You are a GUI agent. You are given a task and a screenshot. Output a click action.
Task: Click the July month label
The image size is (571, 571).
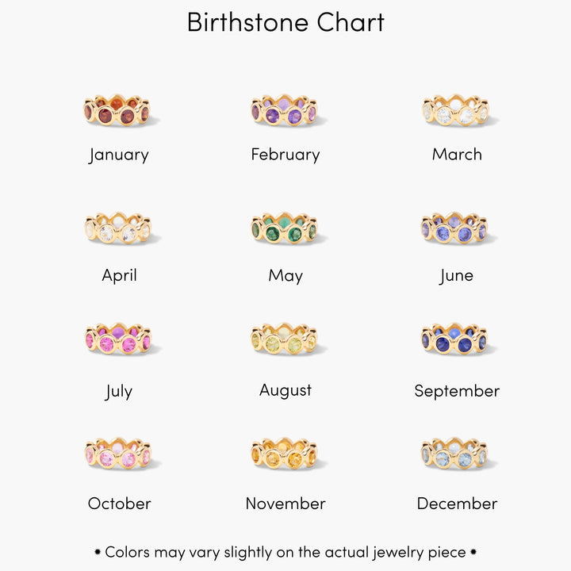tap(119, 391)
